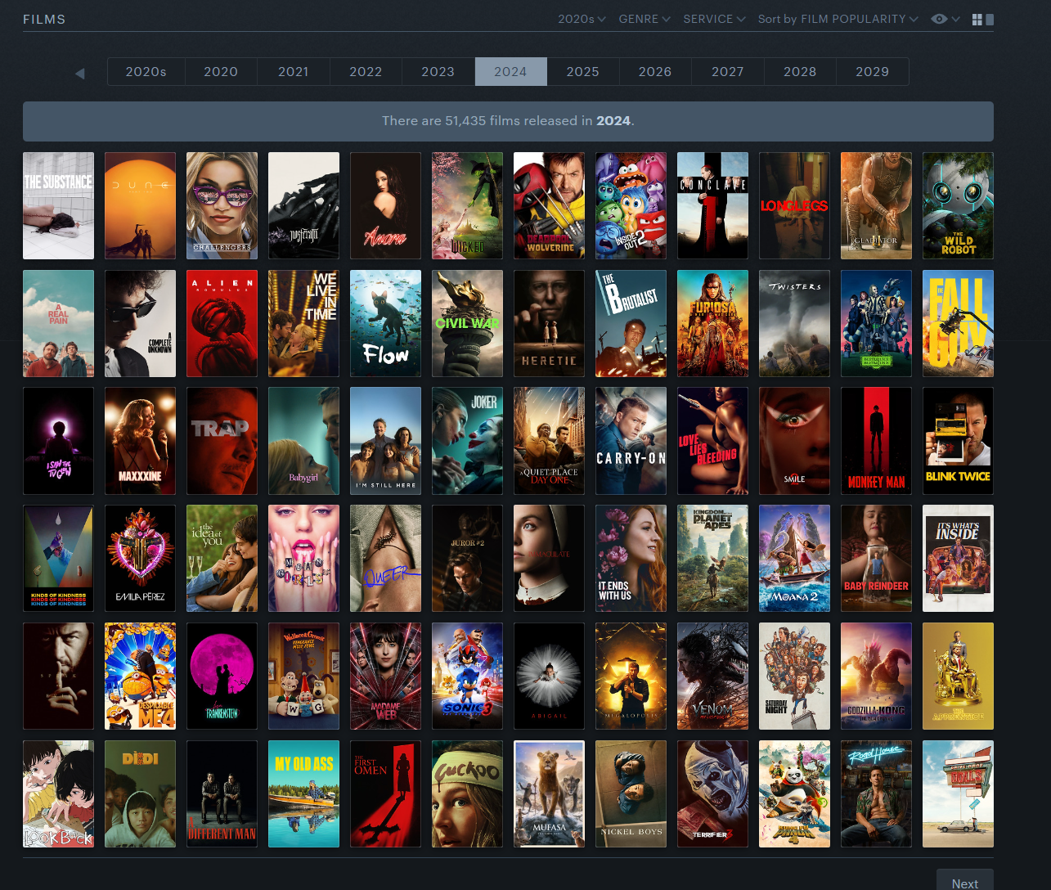The width and height of the screenshot is (1051, 890).
Task: Select the 2021 year tab
Action: pos(293,72)
